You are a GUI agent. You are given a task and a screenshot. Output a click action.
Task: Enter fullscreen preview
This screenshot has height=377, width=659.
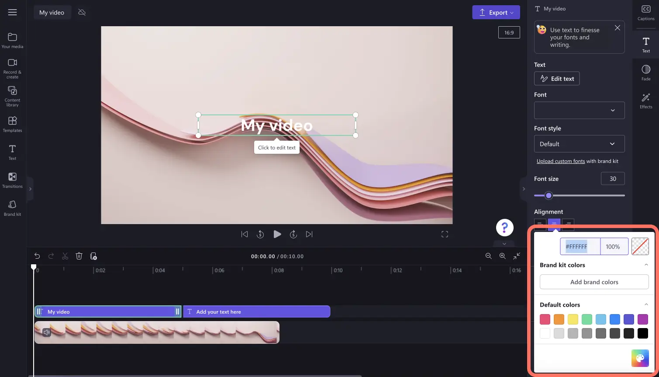[x=445, y=234]
